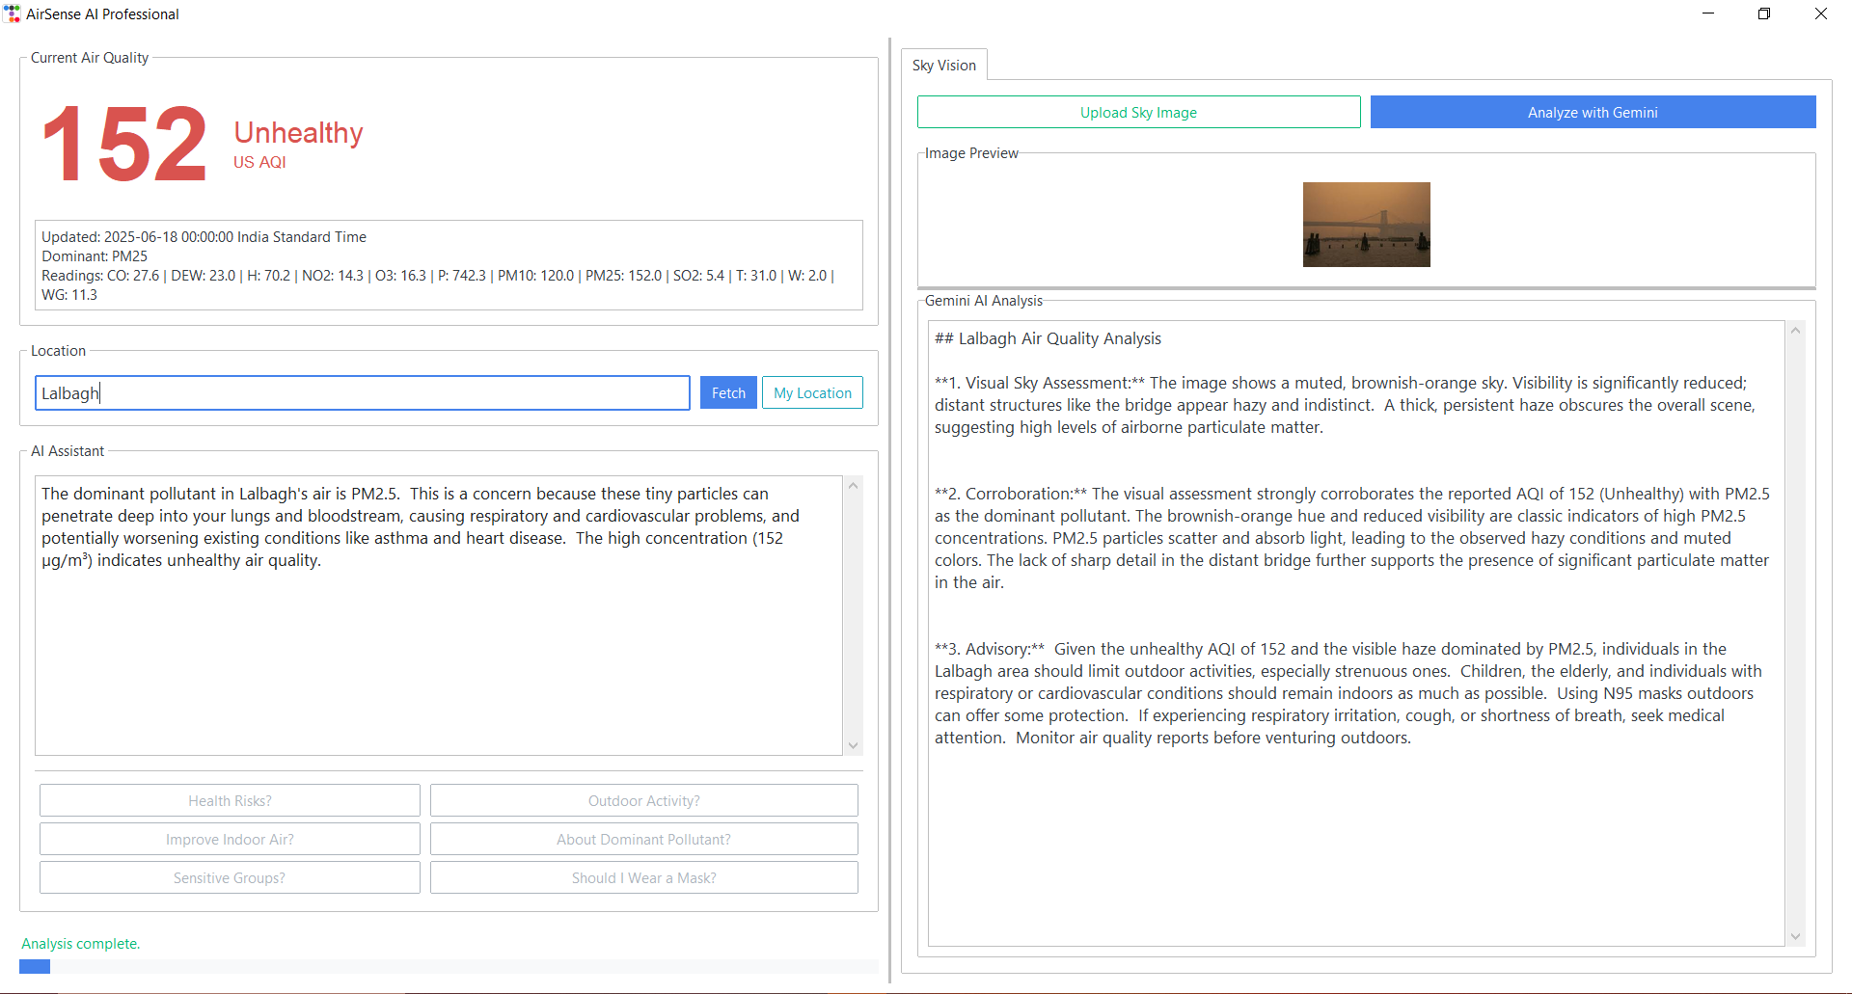Click the Updated timestamp line

[204, 236]
